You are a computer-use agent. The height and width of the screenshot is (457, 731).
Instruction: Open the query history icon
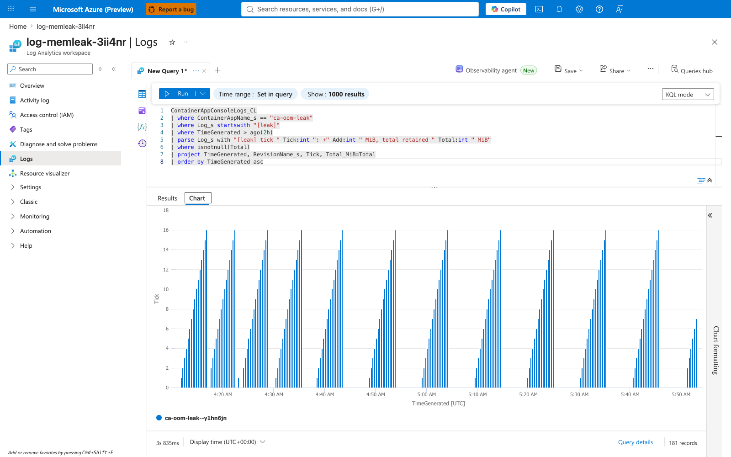click(142, 143)
